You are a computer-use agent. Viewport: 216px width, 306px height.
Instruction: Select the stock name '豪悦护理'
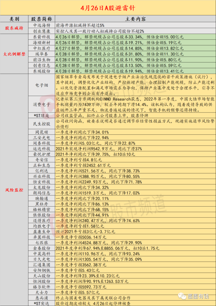(42, 154)
